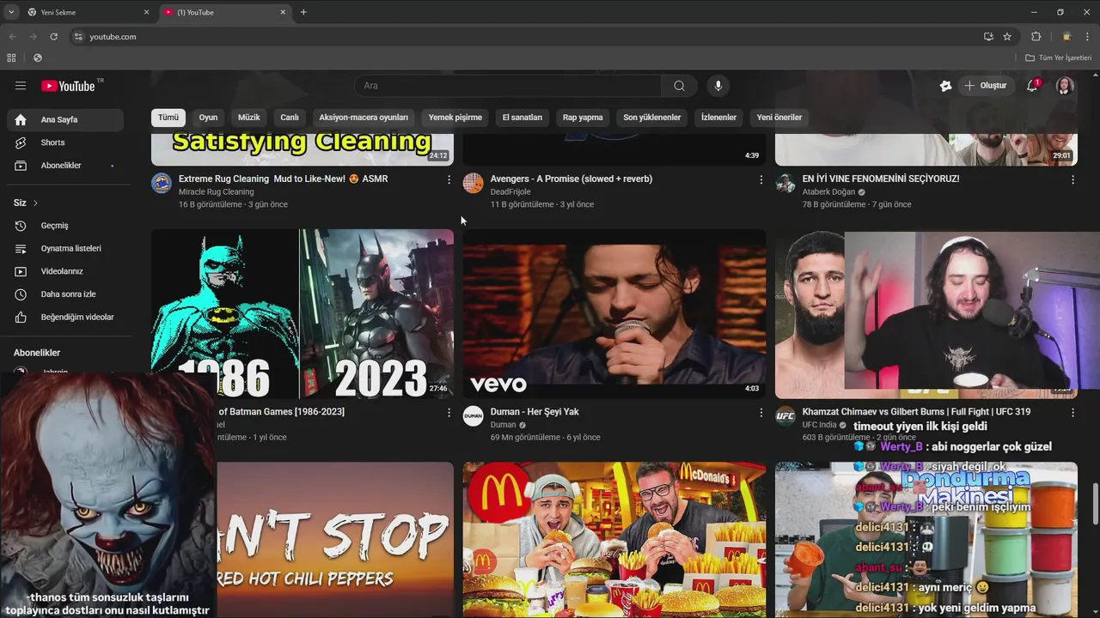Screen dimensions: 1100x618
Task: Open Shorts in sidebar
Action: pos(65,142)
